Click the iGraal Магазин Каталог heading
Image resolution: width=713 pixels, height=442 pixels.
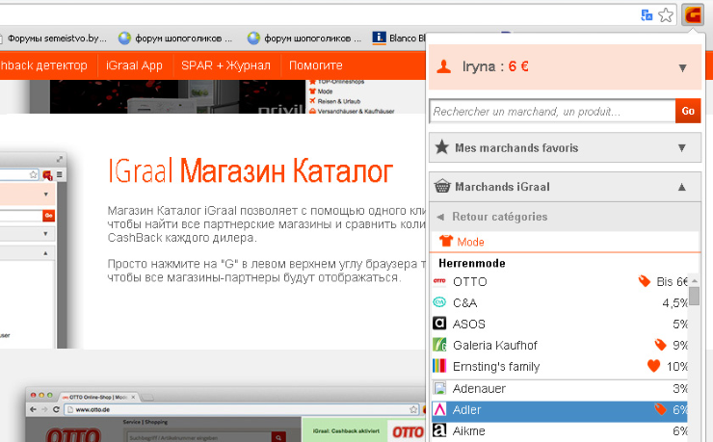pos(251,171)
